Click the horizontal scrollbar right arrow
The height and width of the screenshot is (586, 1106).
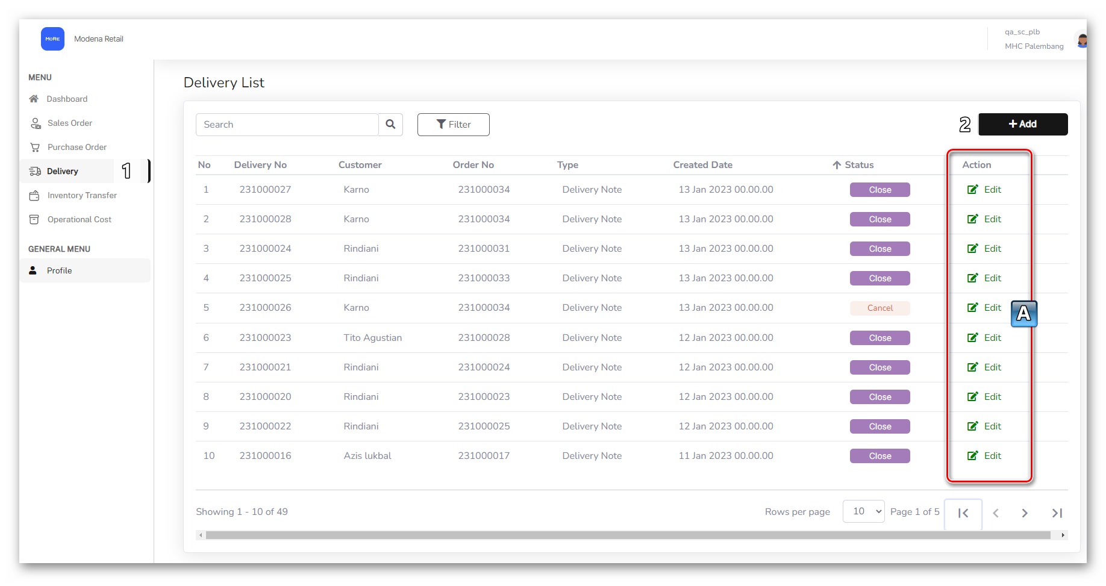[1063, 535]
